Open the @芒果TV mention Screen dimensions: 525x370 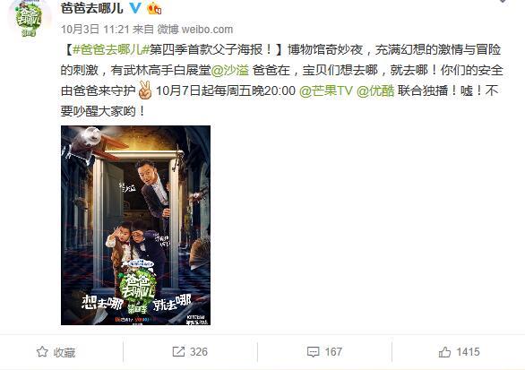pyautogui.click(x=326, y=90)
